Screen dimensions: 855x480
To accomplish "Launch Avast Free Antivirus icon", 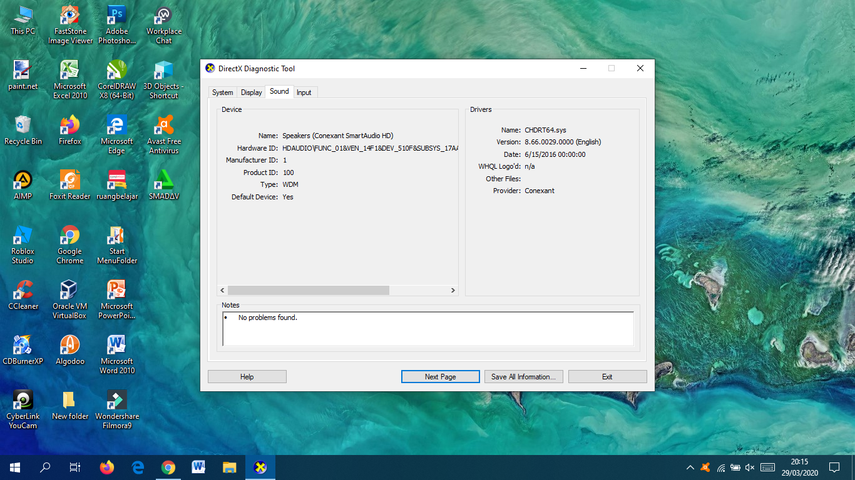I will pyautogui.click(x=164, y=134).
